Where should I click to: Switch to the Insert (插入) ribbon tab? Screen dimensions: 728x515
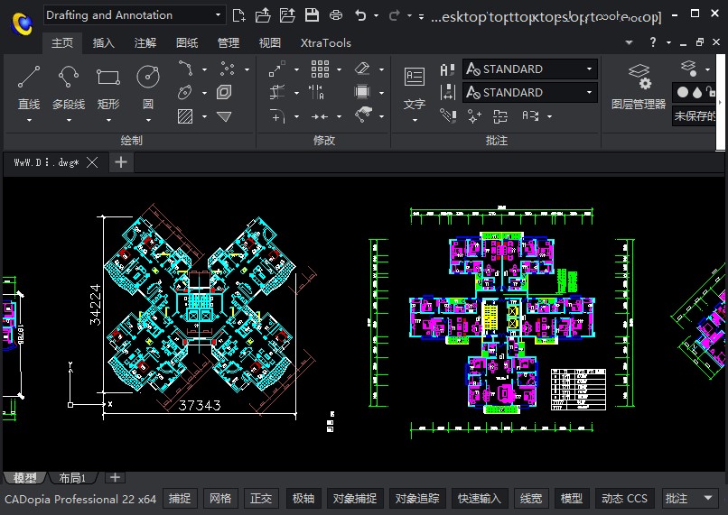pos(103,42)
